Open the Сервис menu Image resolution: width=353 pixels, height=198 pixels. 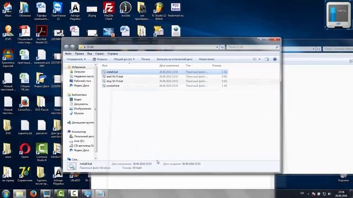coord(99,54)
